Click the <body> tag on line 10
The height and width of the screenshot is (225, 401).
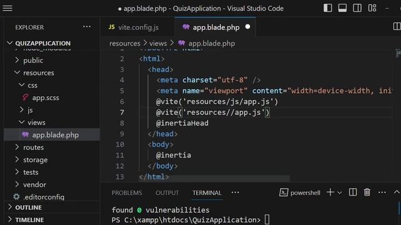point(160,144)
